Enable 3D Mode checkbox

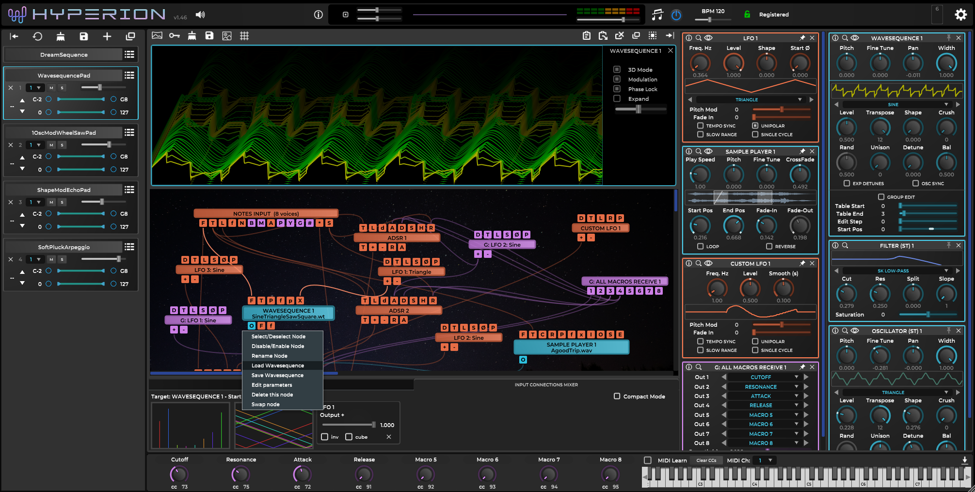pos(617,69)
